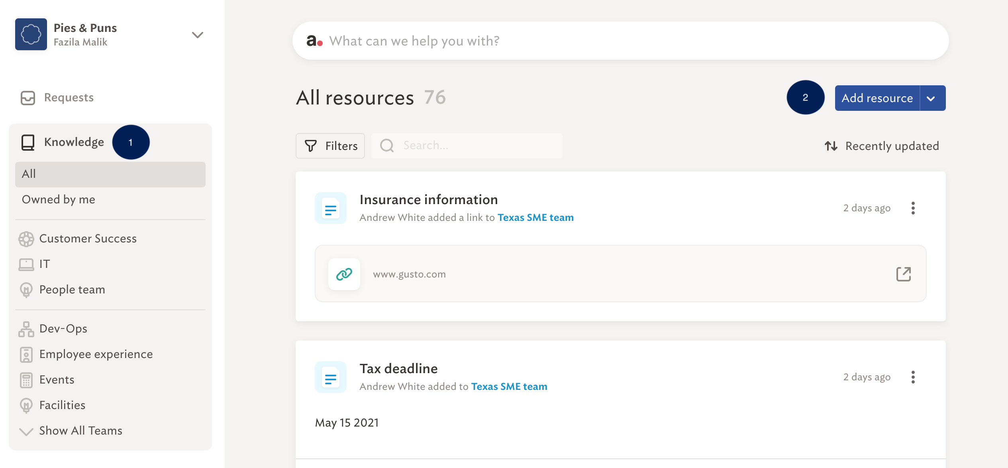Click the Customer Success lifebuoy icon
The width and height of the screenshot is (1008, 468).
pos(26,239)
